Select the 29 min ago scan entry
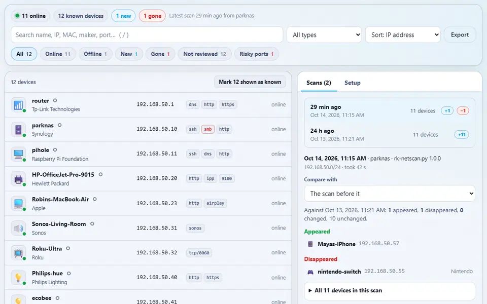Image resolution: width=487 pixels, height=304 pixels. [x=390, y=111]
